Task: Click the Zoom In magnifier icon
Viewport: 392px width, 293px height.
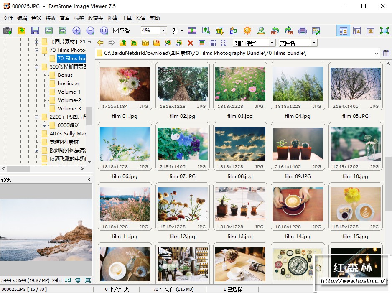Action: tap(76, 31)
